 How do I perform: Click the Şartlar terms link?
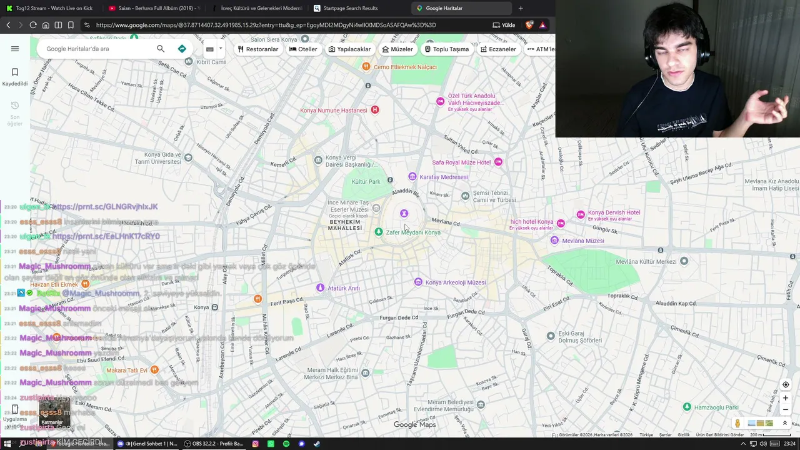(x=665, y=435)
